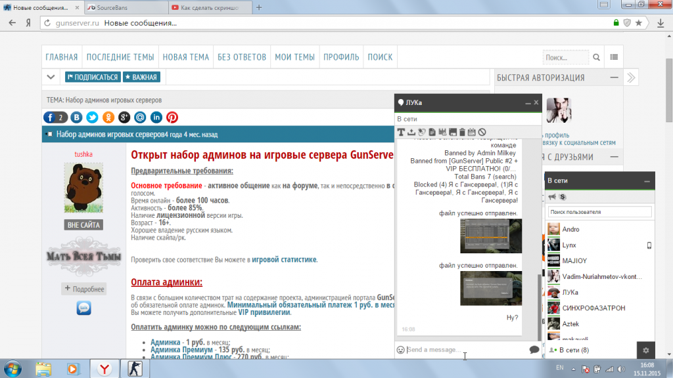
Task: Toggle ПОДПИСАТЬСЯ subscription button
Action: [93, 77]
